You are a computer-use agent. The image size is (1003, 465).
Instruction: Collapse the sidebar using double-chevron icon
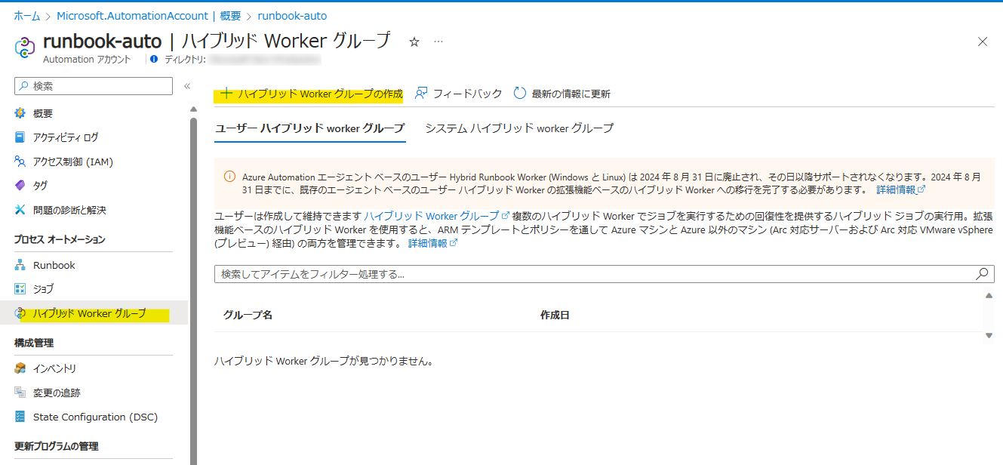tap(187, 86)
